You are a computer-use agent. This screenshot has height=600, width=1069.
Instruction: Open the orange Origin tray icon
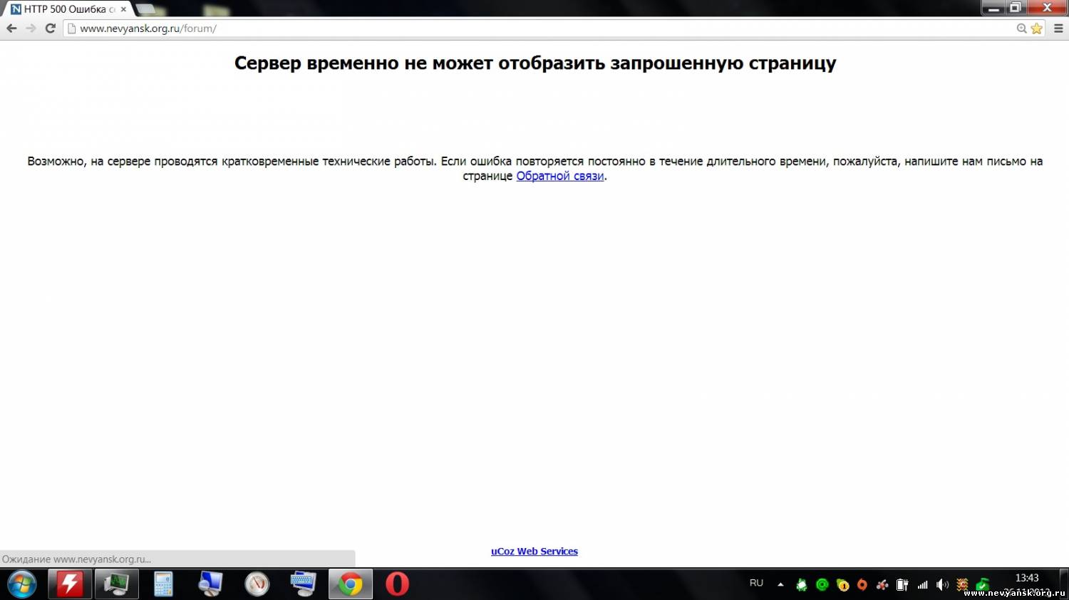862,585
